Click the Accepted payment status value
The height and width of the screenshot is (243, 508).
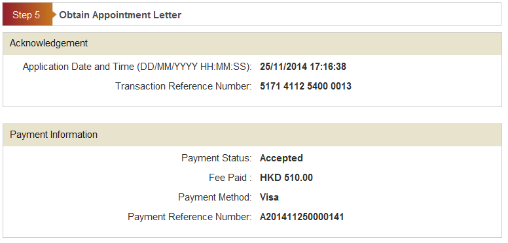pyautogui.click(x=281, y=158)
